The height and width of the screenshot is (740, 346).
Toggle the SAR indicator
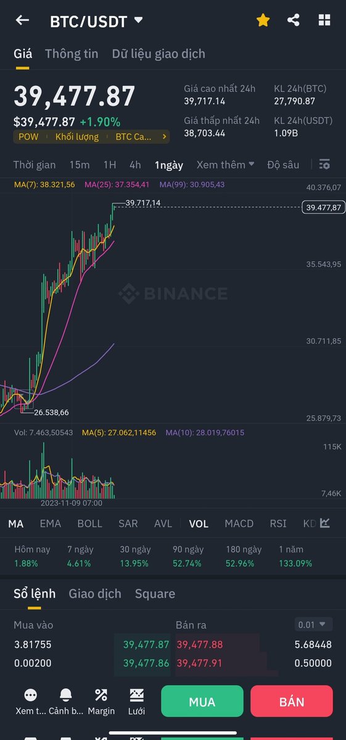tap(128, 524)
